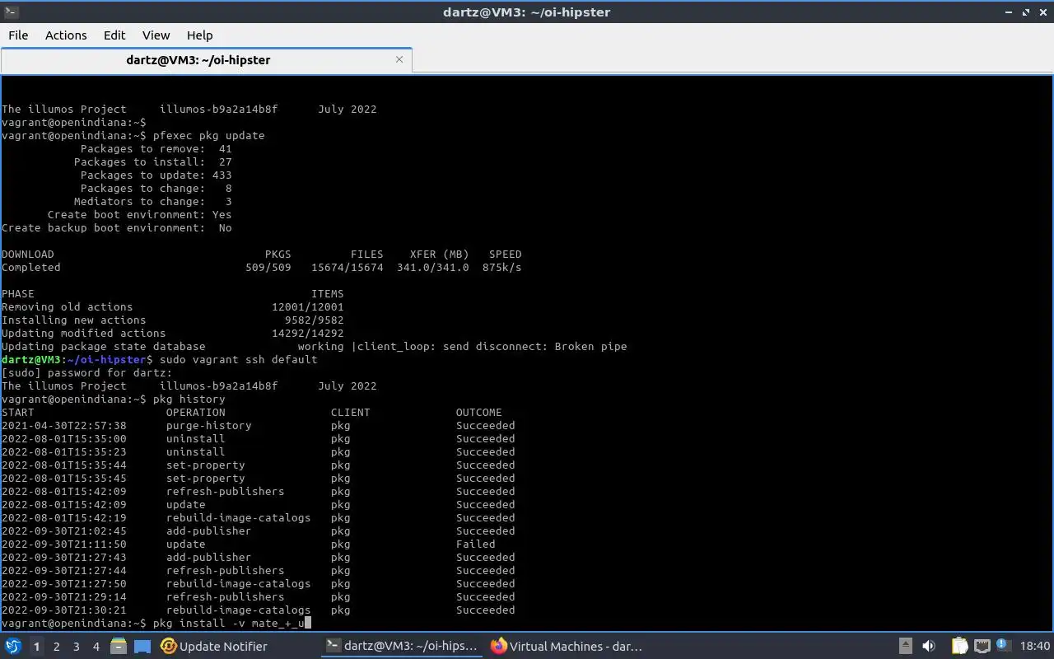This screenshot has height=659, width=1054.
Task: Click '2021-04-30T22:57:38' timestamp
Action: pos(64,425)
